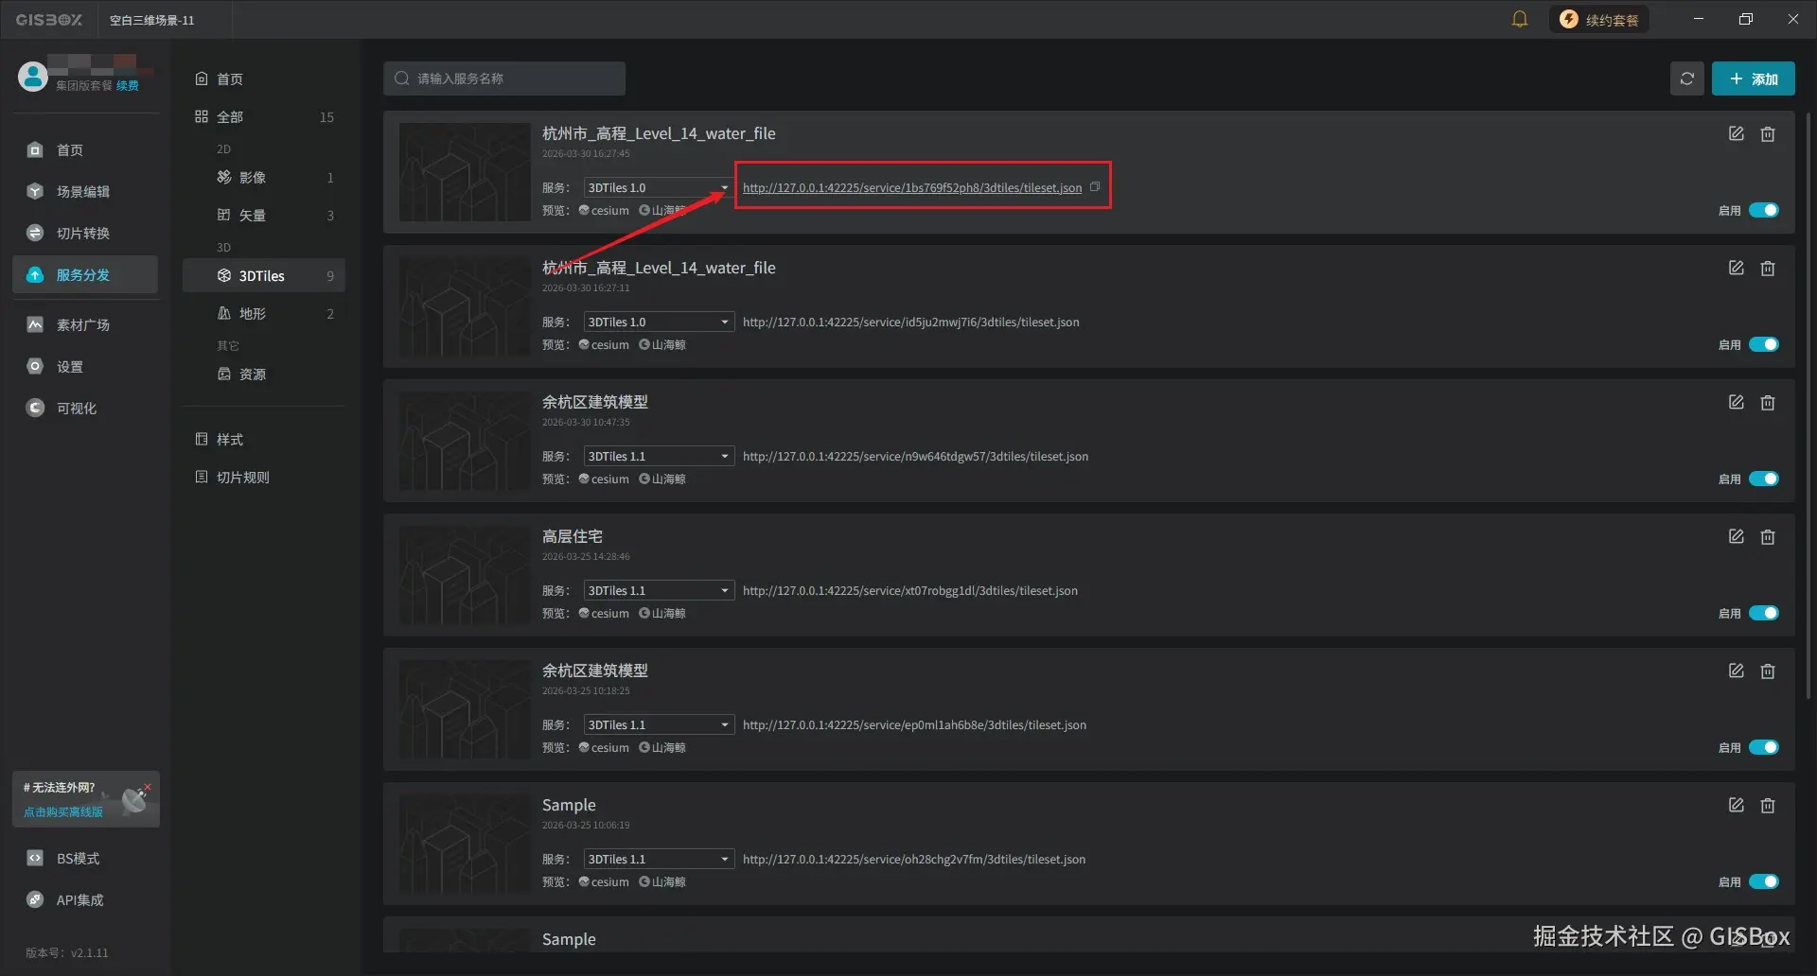Turn off 启用 for the Sample service
The height and width of the screenshot is (976, 1817).
(x=1763, y=881)
